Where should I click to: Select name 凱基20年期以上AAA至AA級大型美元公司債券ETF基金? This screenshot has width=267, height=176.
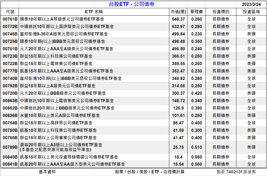73,164
